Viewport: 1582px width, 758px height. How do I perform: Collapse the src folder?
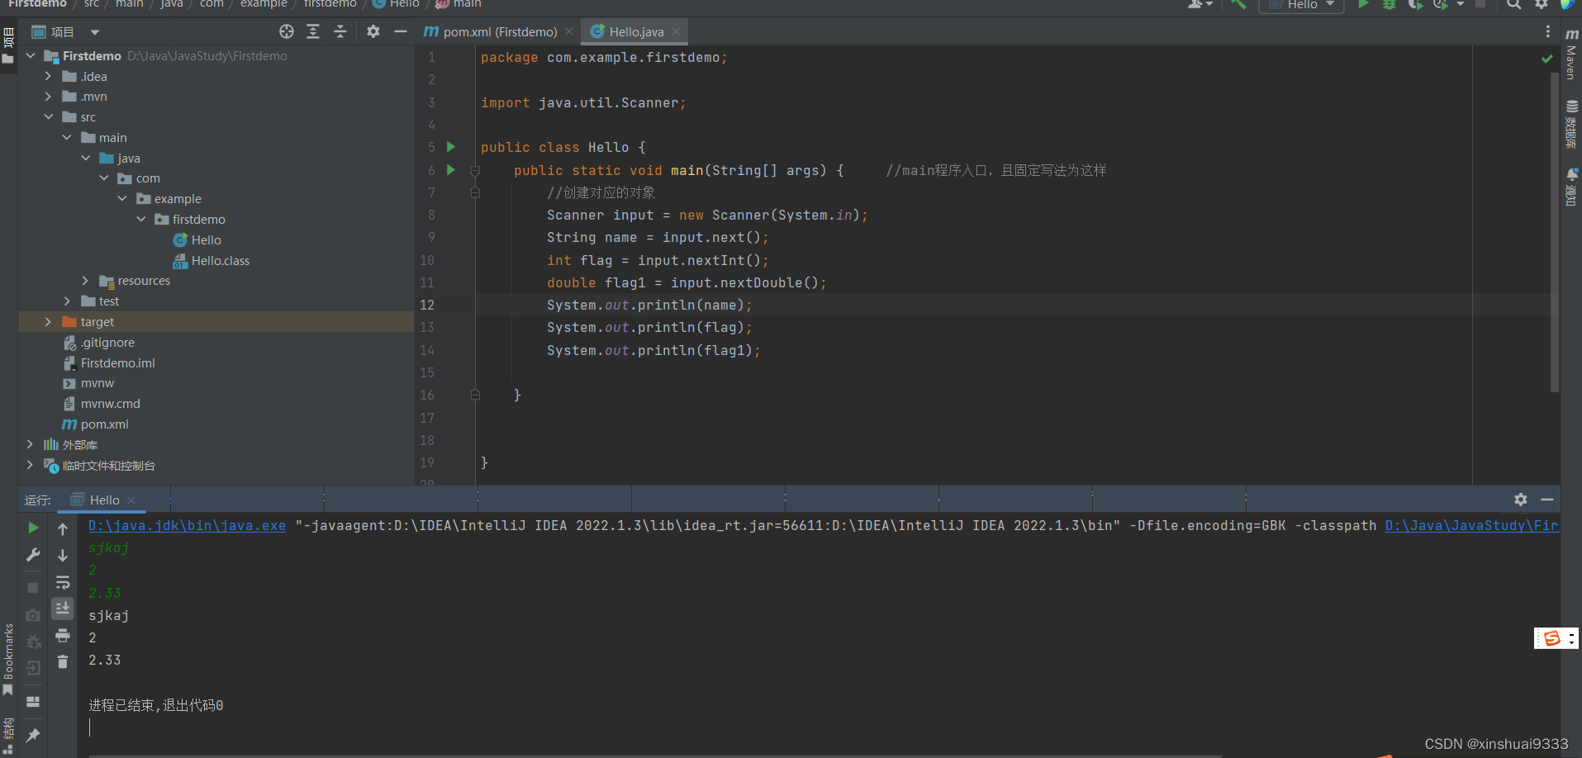[x=48, y=117]
